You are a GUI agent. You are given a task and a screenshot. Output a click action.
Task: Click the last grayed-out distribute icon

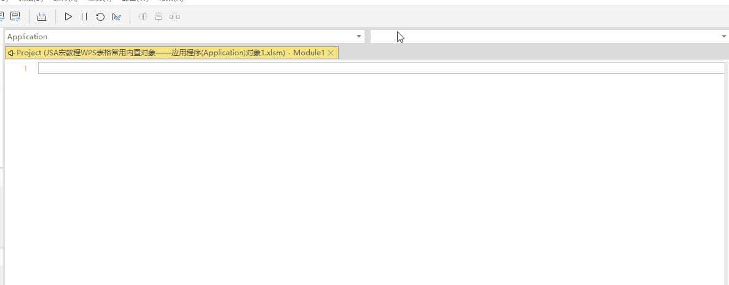point(175,17)
